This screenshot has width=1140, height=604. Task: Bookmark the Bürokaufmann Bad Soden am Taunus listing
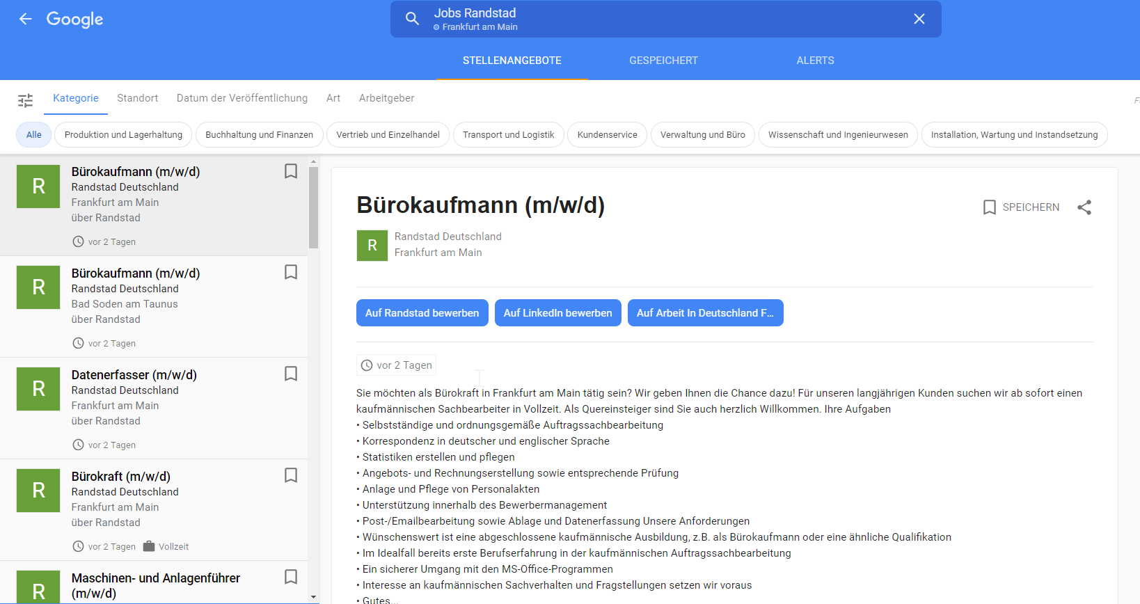point(291,272)
